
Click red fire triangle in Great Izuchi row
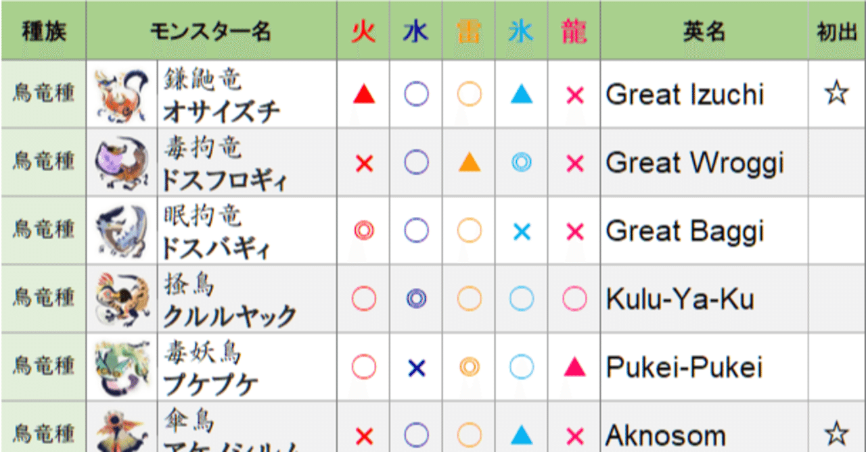coord(364,95)
